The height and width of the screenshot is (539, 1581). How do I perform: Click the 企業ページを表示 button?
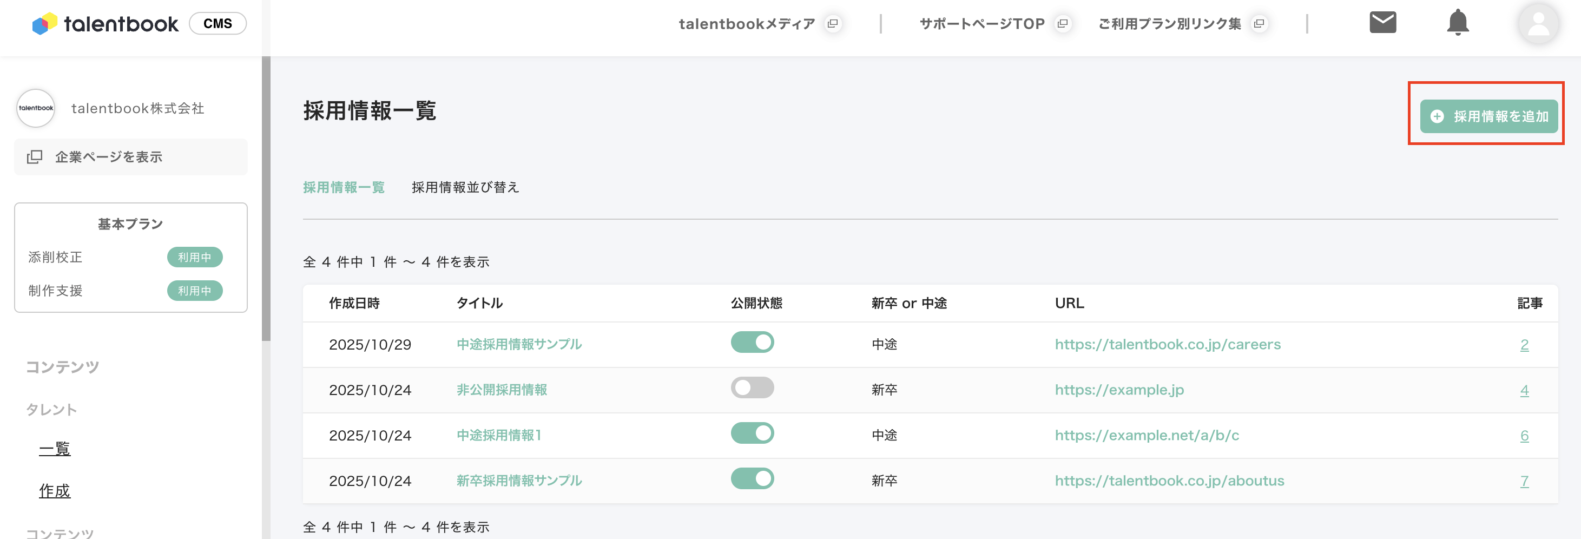(131, 157)
